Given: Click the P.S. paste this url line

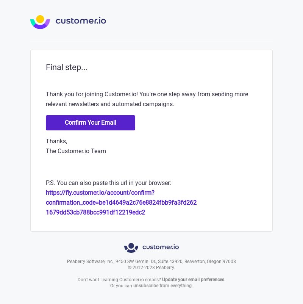Looking at the screenshot, I should tap(108, 183).
